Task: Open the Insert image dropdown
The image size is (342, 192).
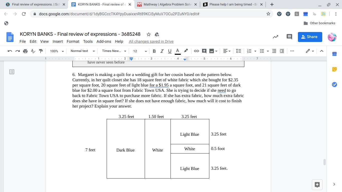Action: point(213,51)
